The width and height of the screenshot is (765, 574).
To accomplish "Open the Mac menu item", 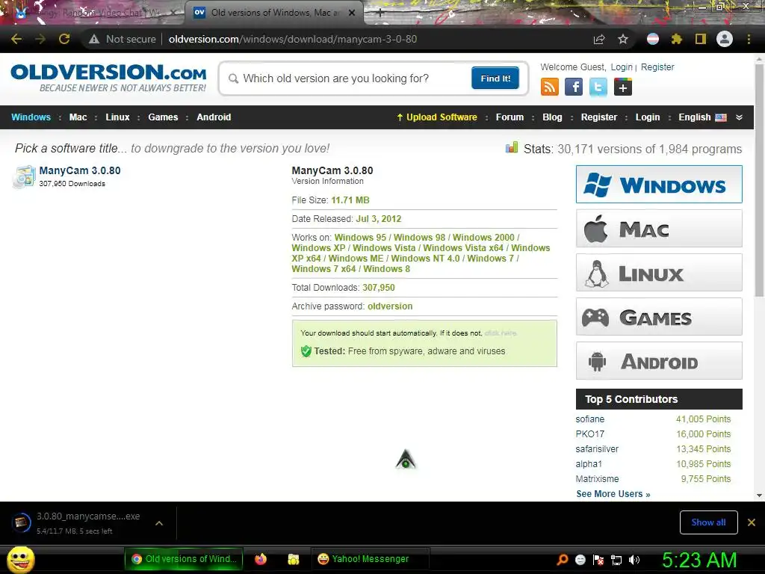I will click(x=78, y=117).
